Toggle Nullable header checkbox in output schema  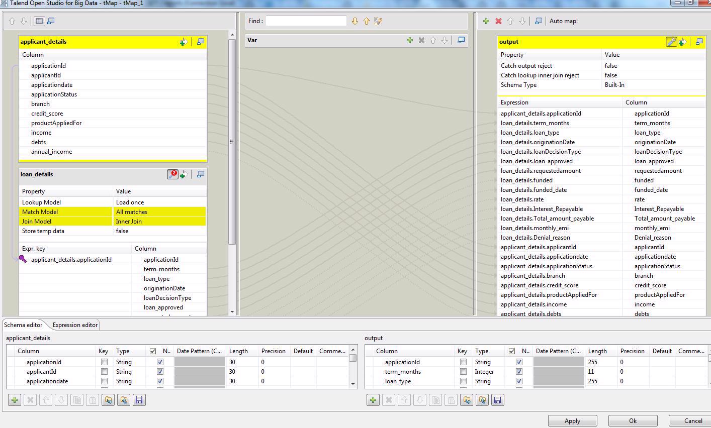coord(512,351)
